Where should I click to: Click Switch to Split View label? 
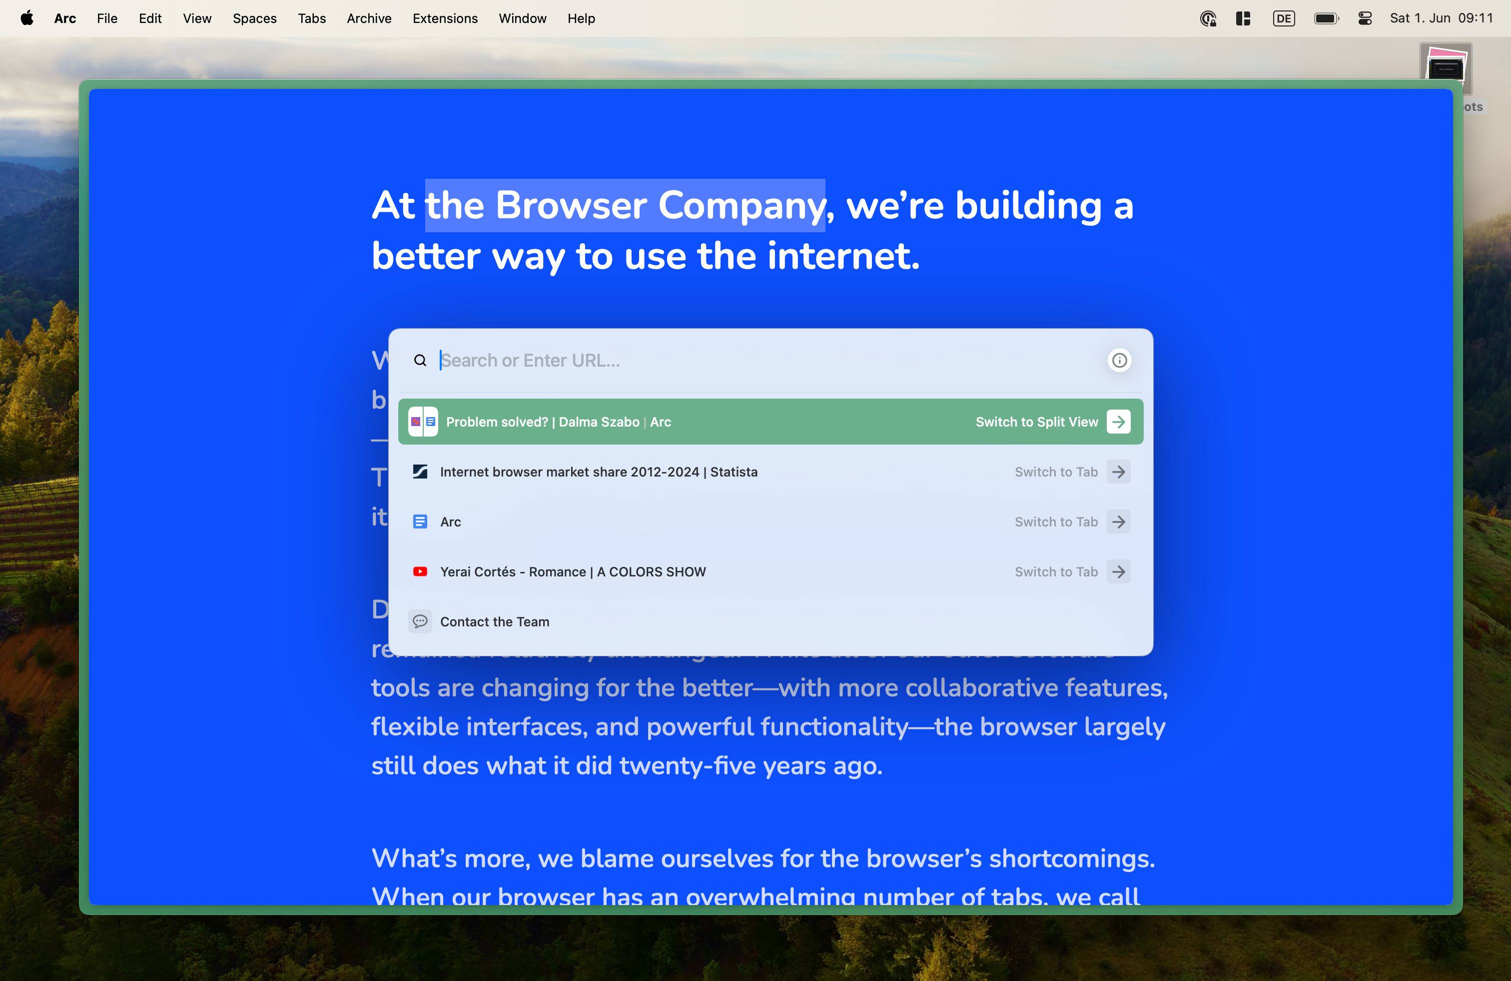point(1037,422)
